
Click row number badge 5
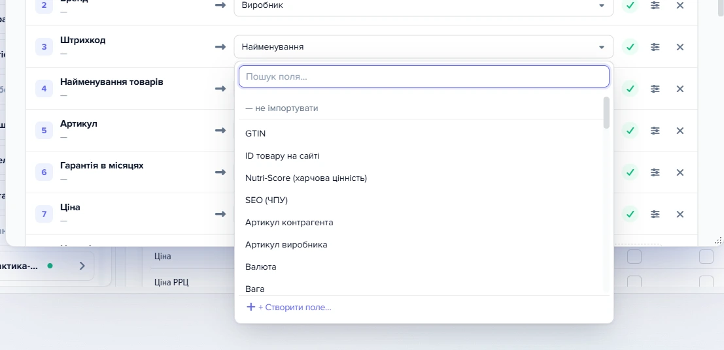pos(44,131)
